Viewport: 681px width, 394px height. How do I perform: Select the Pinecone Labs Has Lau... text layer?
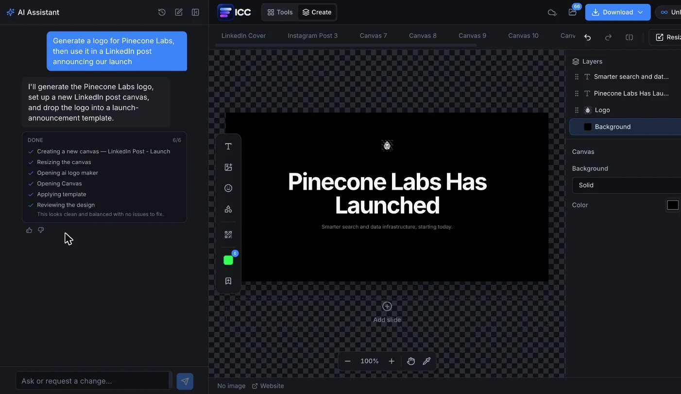(625, 93)
